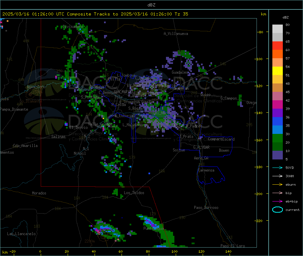Click the yellow eburn arrow in the legend

click(277, 184)
